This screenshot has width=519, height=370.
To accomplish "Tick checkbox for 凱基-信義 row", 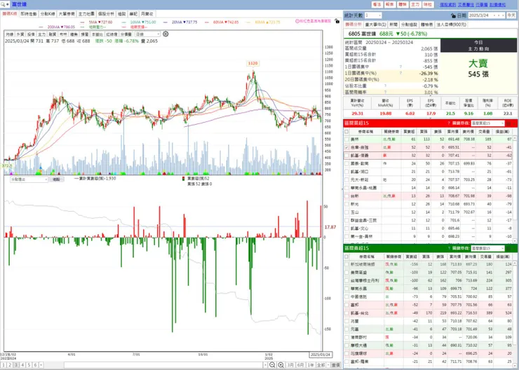I will click(x=346, y=156).
